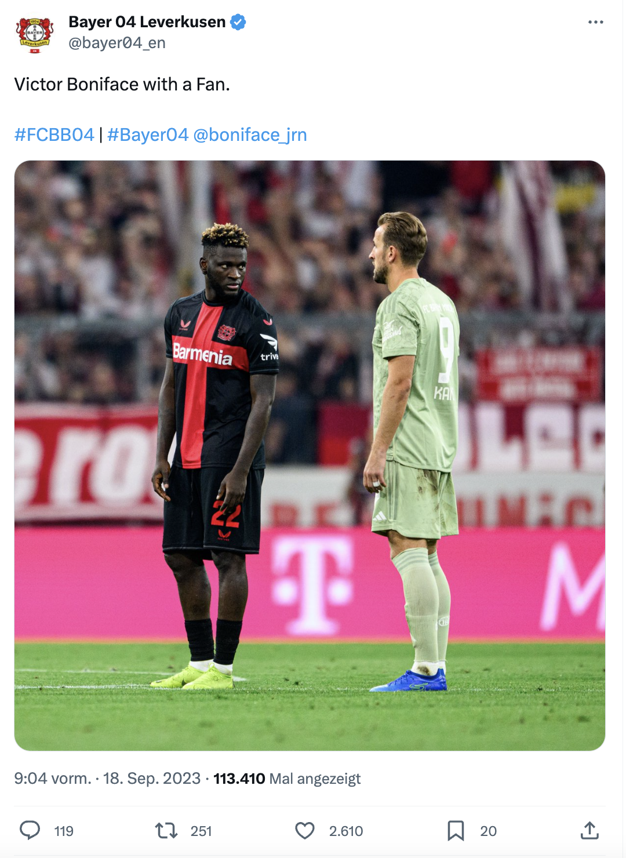Screen dimensions: 626x858
Task: Open the #Bayer04 hashtag
Action: (148, 134)
